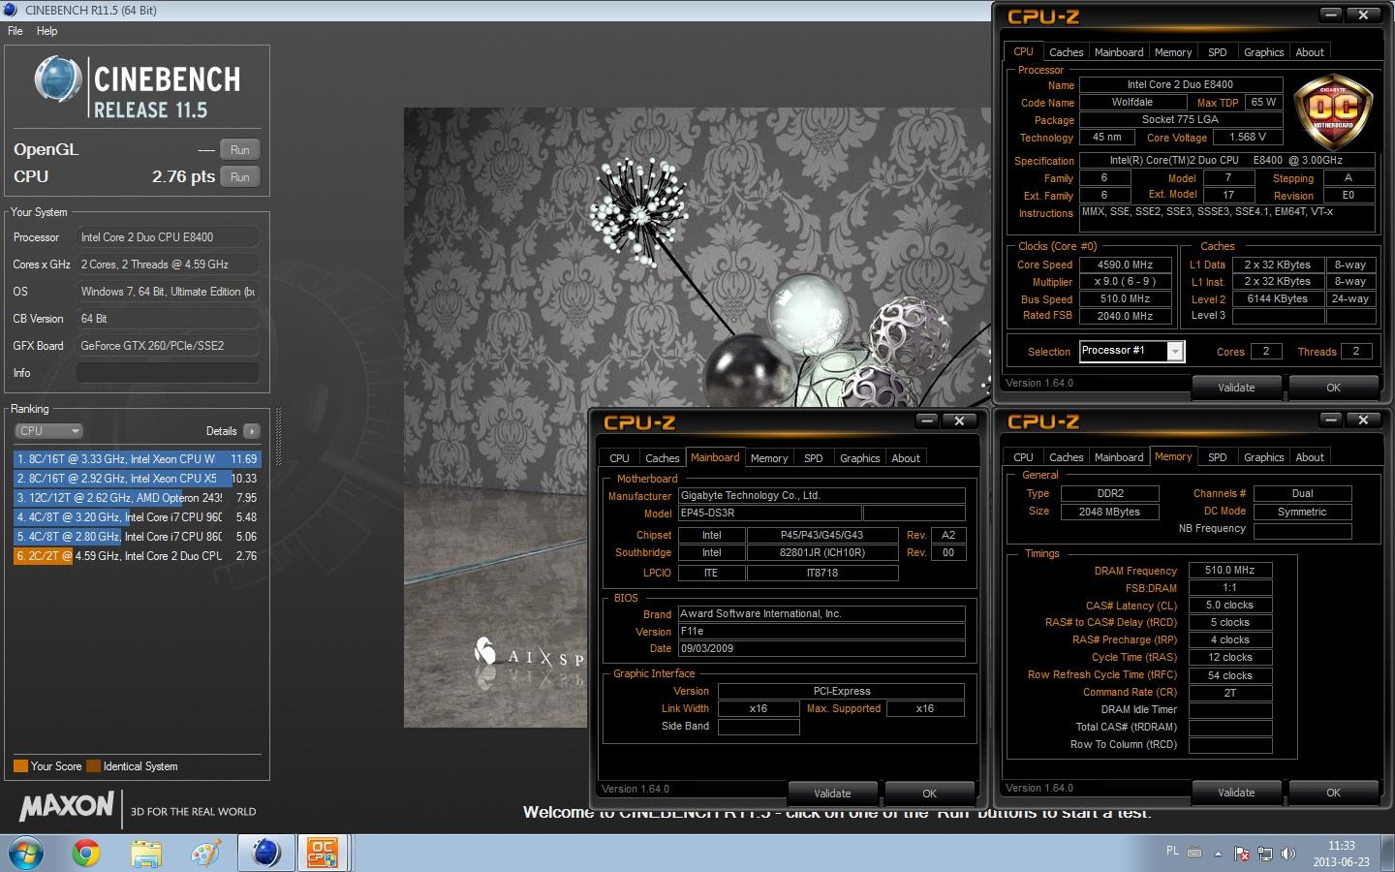The height and width of the screenshot is (872, 1395).
Task: Launch Google Chrome from the taskbar
Action: [86, 853]
